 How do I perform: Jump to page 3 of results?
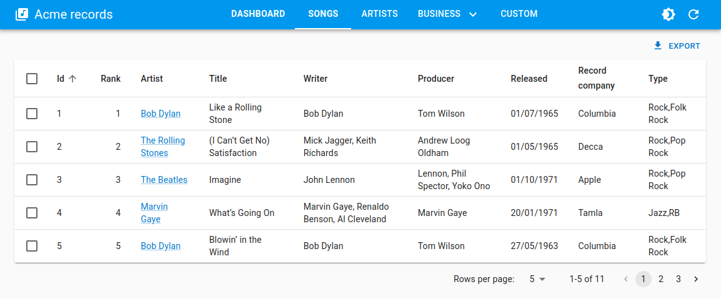tap(678, 279)
